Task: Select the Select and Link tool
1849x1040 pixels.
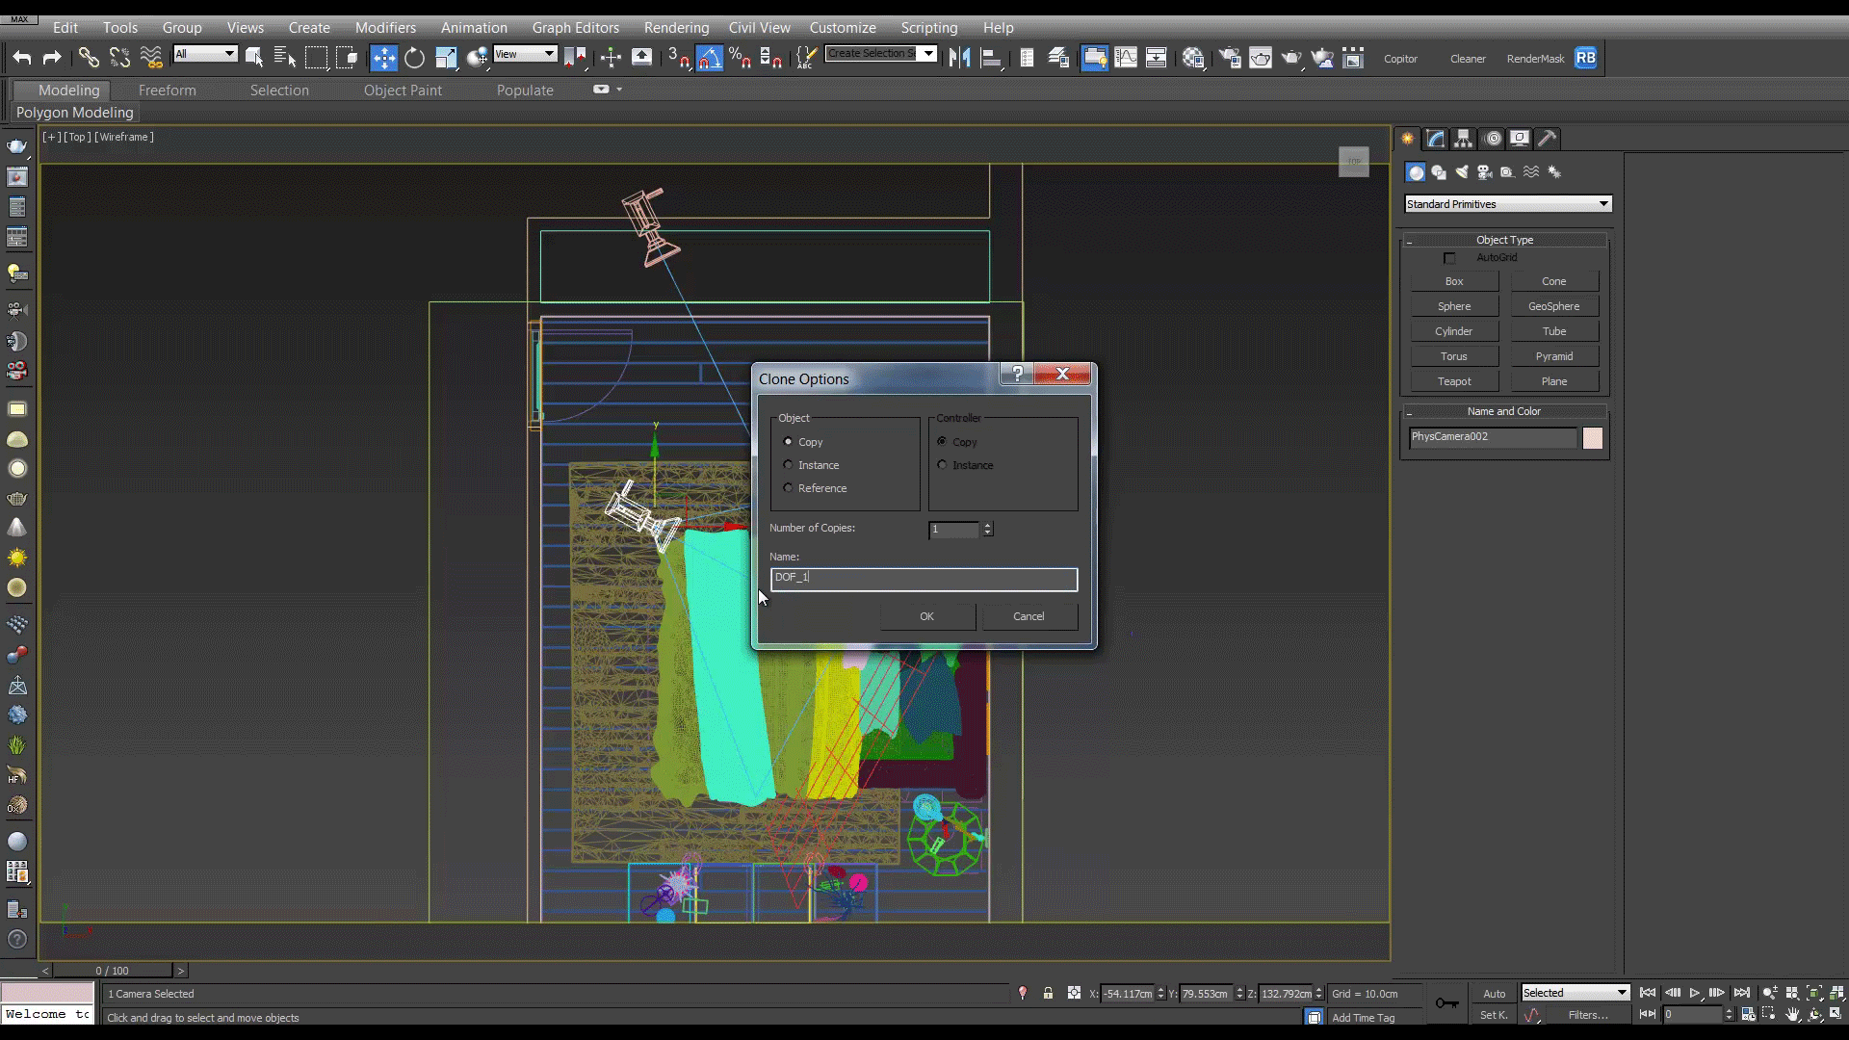Action: coord(89,58)
